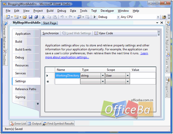This screenshot has height=134, width=173.
Task: Open the Any CPU platform dropdown
Action: 158,17
